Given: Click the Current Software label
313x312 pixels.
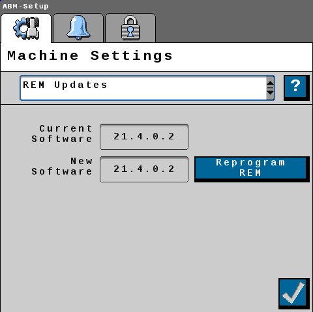Looking at the screenshot, I should click(62, 134).
